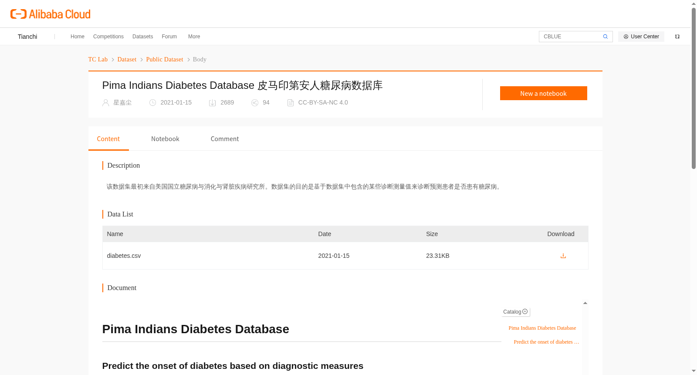Collapse the Catalog panel
Image resolution: width=697 pixels, height=375 pixels.
pyautogui.click(x=515, y=312)
